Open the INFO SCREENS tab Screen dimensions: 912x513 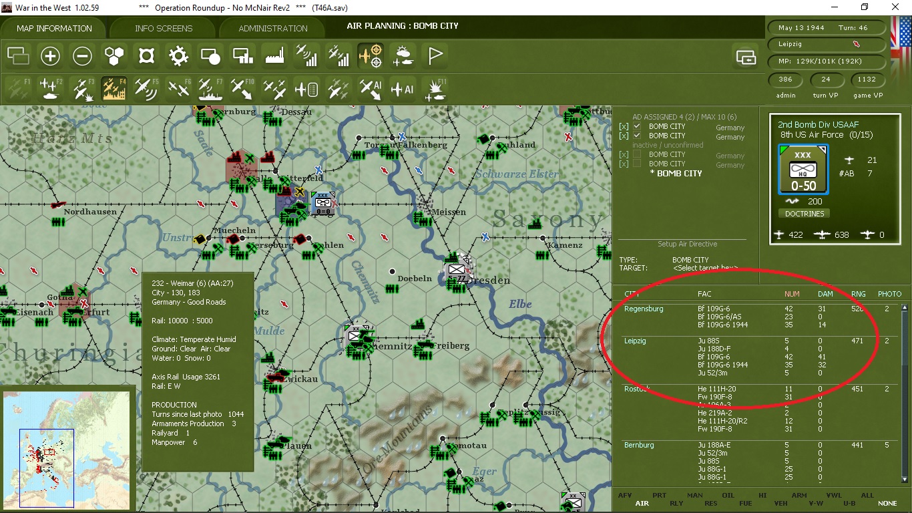[164, 29]
